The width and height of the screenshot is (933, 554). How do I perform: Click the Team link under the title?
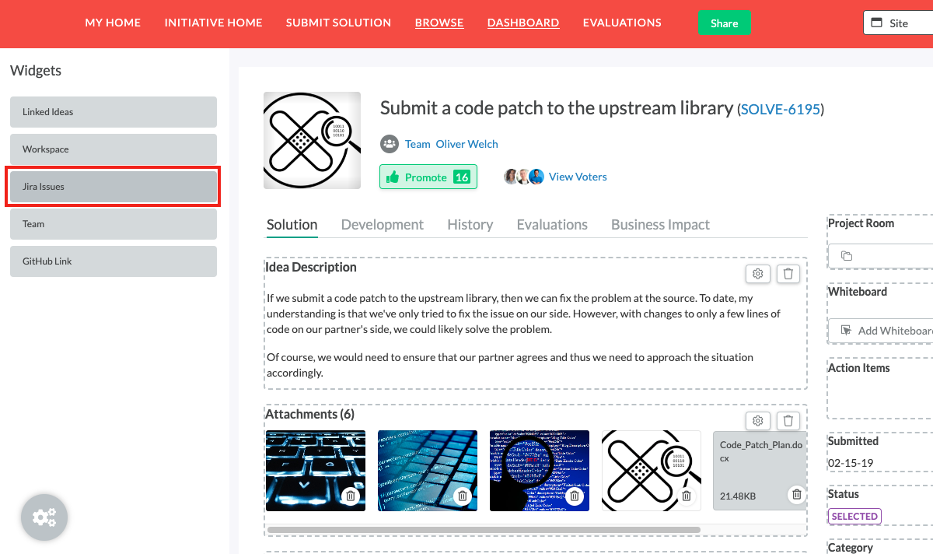418,144
